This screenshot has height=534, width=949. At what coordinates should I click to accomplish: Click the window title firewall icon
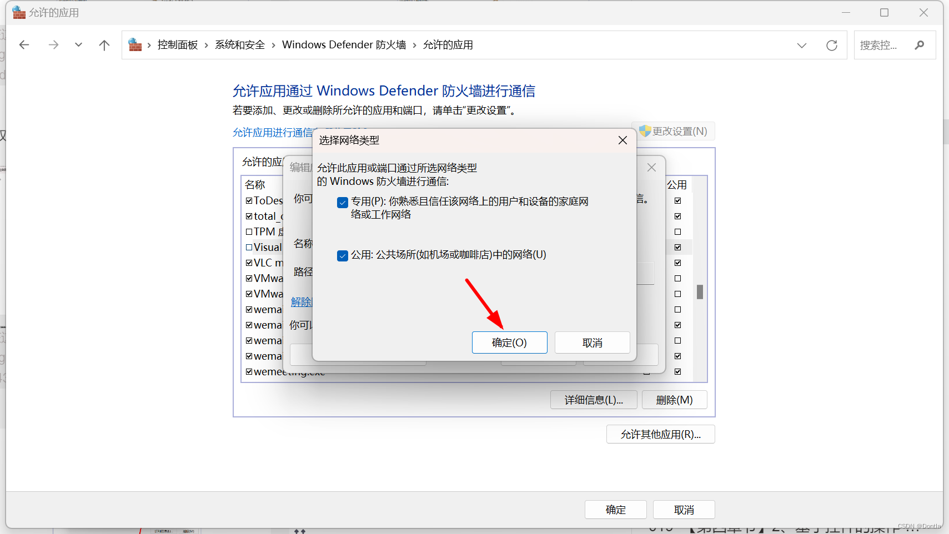point(19,12)
